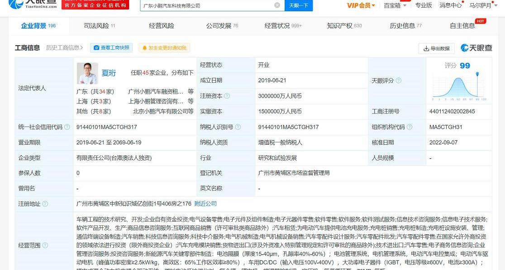Viewport: 505px width, 270px height.
Task: Click 广州市黄埔区市场监督管理局 registration authority
Action: pos(294,173)
